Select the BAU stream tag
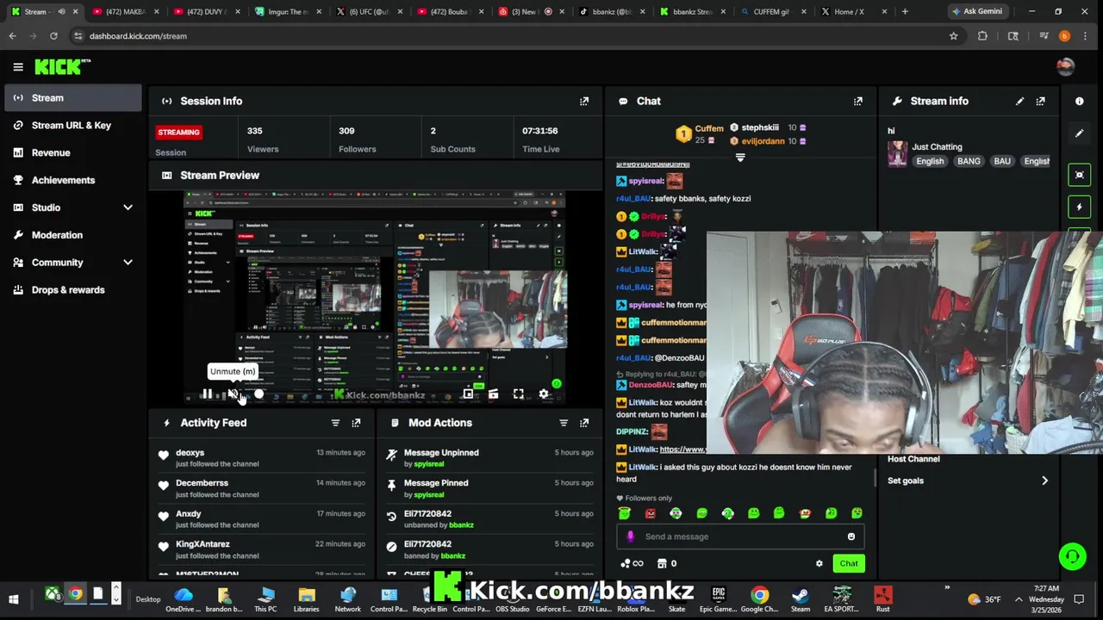1103x620 pixels. pos(1002,161)
